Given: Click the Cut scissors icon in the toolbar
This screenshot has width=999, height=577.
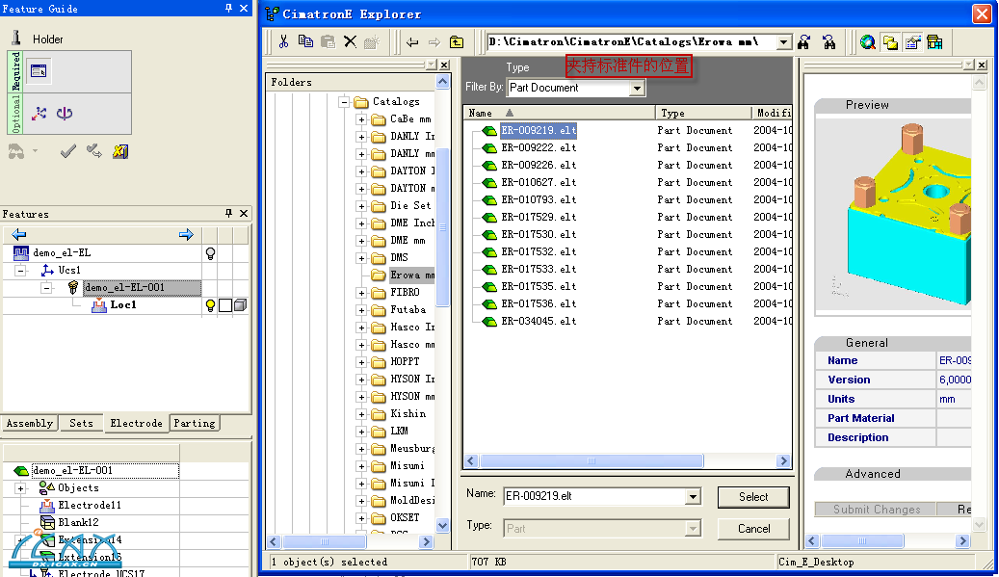Looking at the screenshot, I should pyautogui.click(x=283, y=42).
